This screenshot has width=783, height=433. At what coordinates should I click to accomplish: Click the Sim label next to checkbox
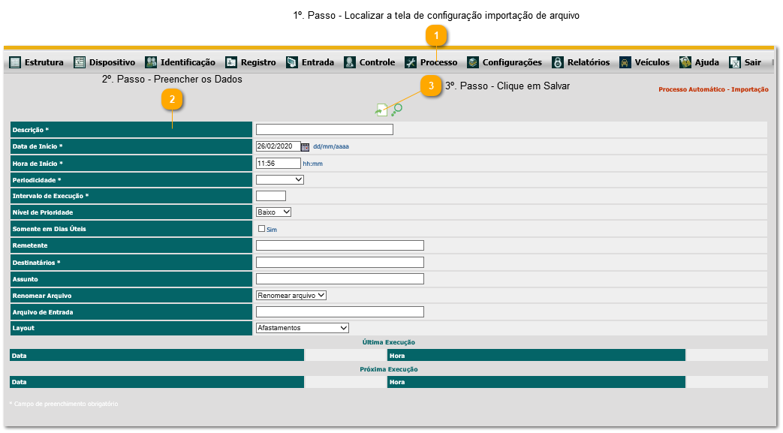pos(272,230)
